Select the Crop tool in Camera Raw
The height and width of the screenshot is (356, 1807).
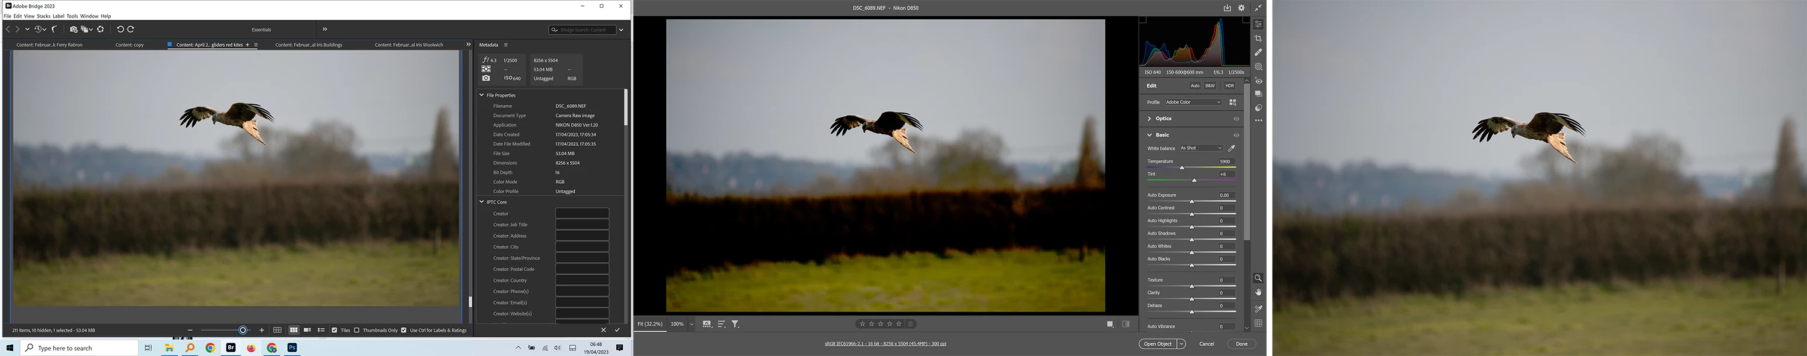tap(1258, 39)
